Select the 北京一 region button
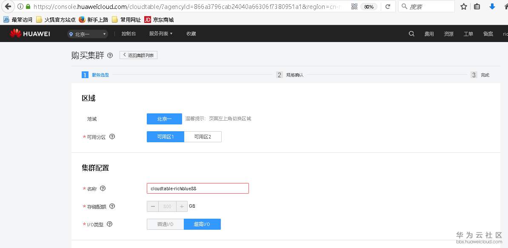The height and width of the screenshot is (248, 508). coord(164,119)
